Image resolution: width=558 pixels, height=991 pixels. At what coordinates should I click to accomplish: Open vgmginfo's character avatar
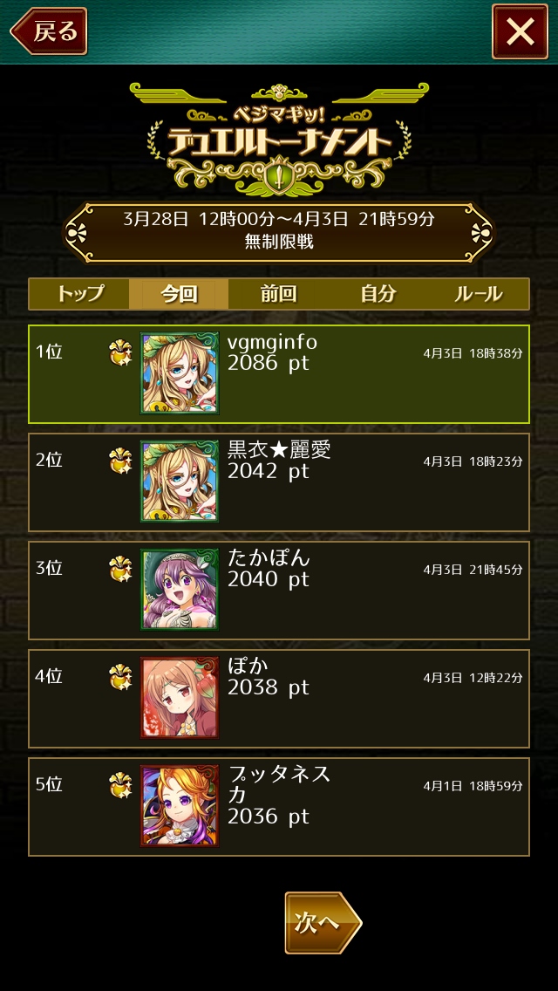(x=180, y=373)
